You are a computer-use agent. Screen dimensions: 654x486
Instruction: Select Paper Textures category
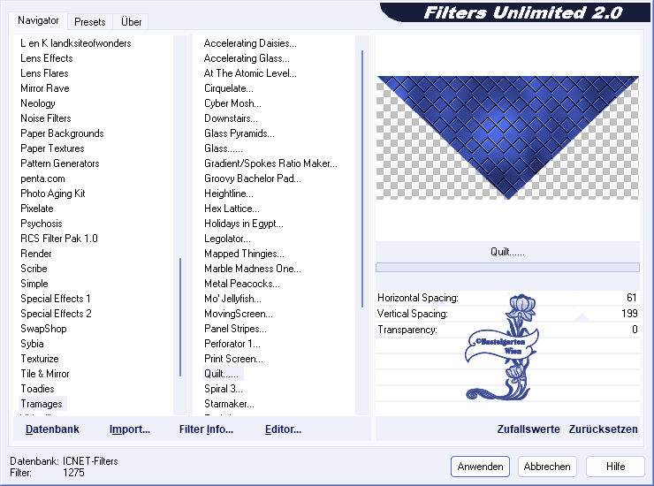[x=52, y=148]
